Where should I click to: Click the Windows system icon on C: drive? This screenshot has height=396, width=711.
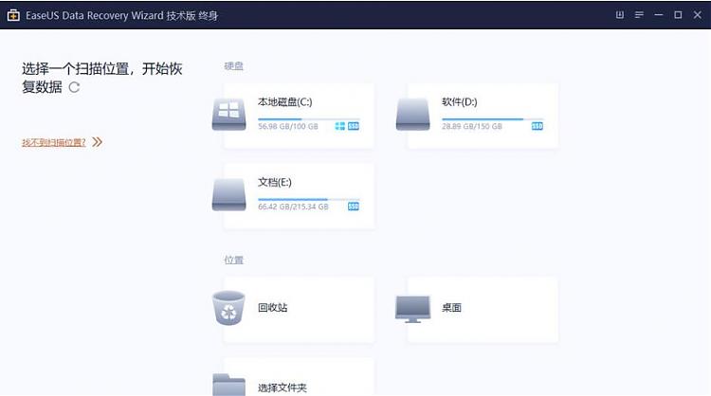pyautogui.click(x=340, y=126)
